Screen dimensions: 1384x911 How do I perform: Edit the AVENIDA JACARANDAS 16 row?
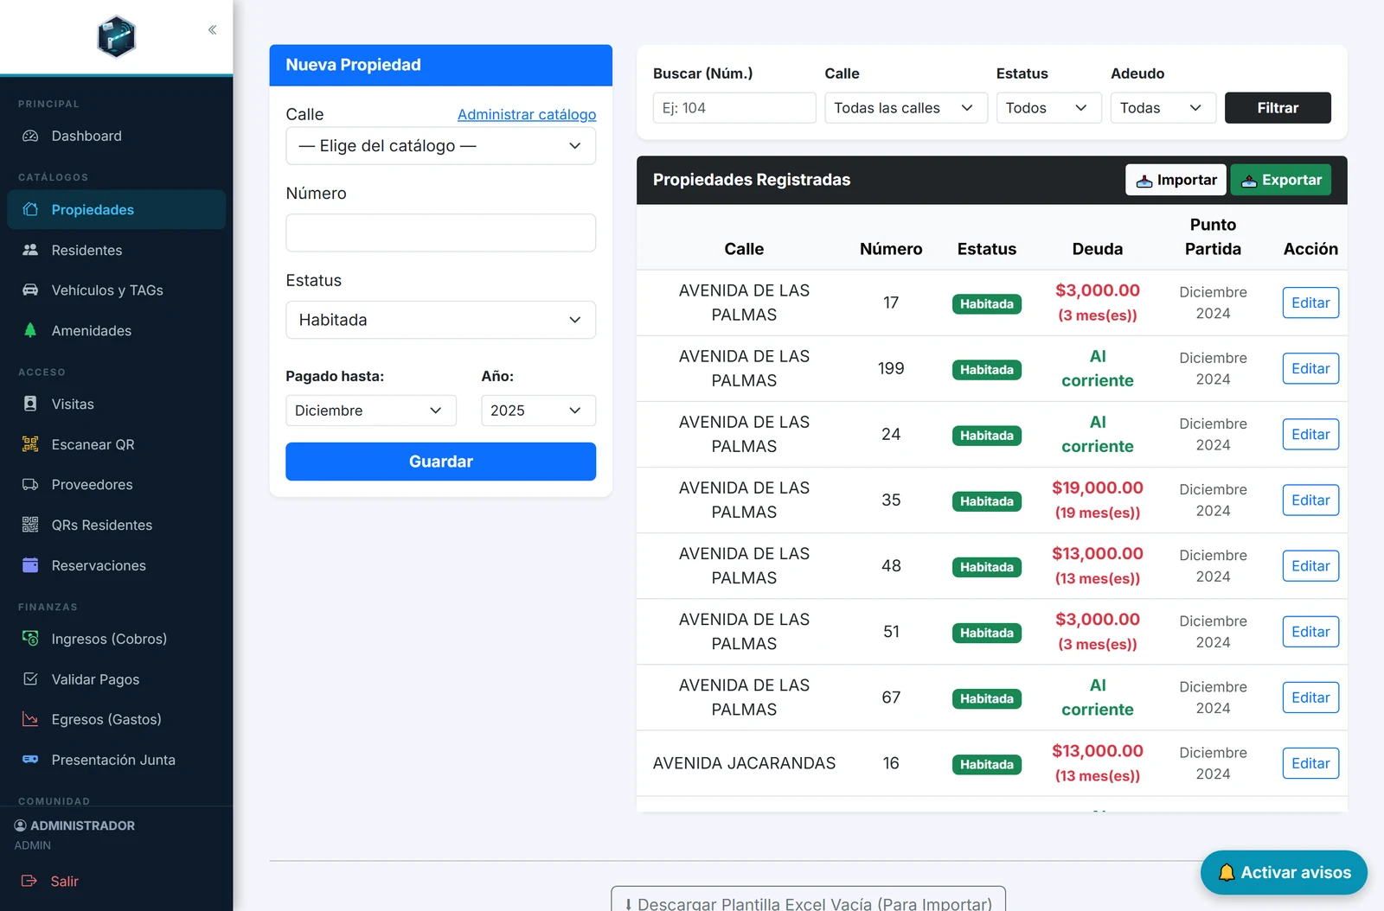pyautogui.click(x=1310, y=763)
